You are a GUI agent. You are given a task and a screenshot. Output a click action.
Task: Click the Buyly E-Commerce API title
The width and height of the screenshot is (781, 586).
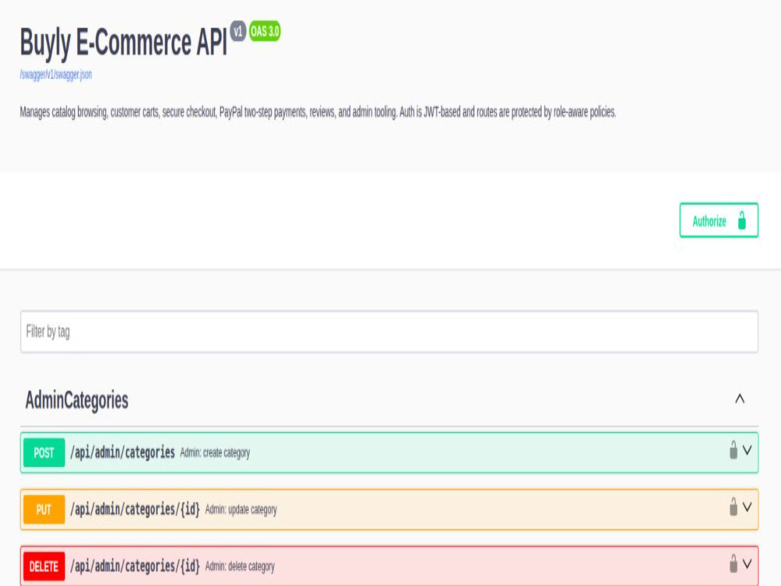123,42
